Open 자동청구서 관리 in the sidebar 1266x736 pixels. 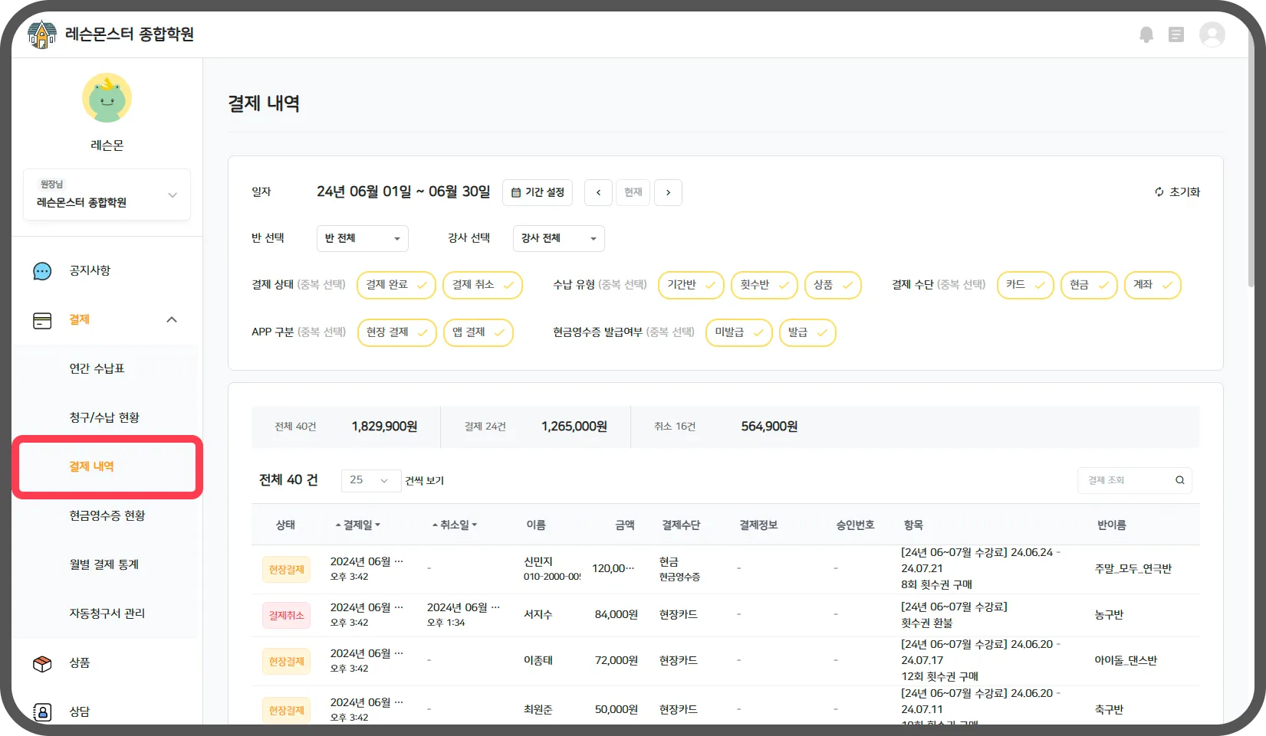click(107, 614)
